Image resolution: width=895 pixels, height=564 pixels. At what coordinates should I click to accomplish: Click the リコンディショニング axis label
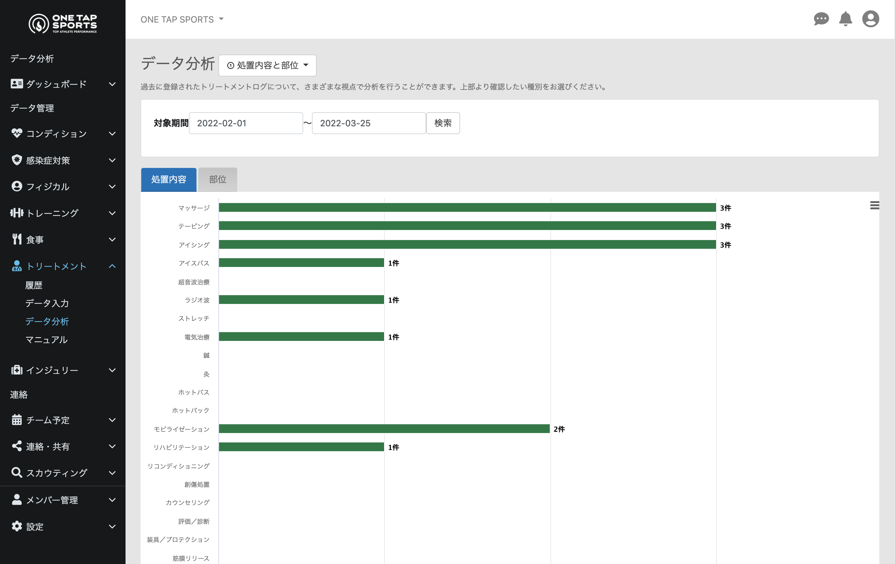coord(179,466)
